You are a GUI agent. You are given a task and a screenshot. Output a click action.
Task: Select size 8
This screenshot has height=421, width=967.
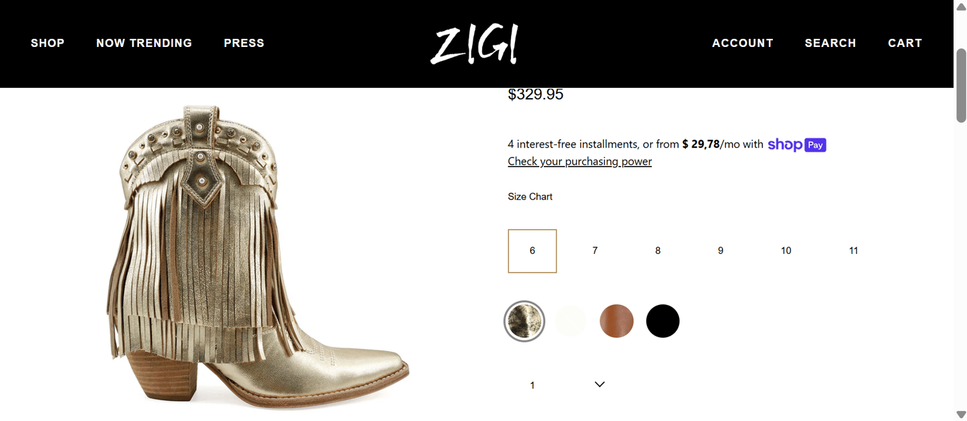[657, 251]
